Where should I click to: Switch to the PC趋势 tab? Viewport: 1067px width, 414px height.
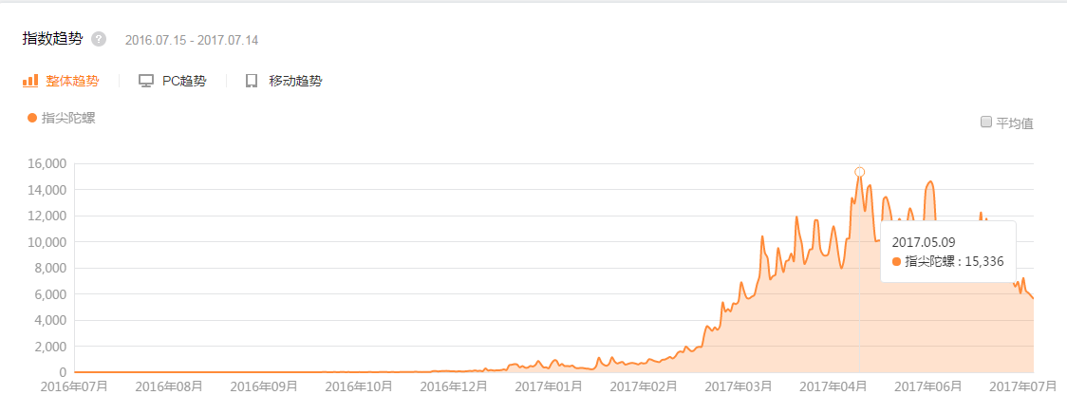[x=184, y=81]
